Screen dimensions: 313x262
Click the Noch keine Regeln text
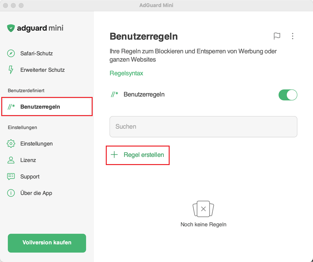pyautogui.click(x=203, y=224)
